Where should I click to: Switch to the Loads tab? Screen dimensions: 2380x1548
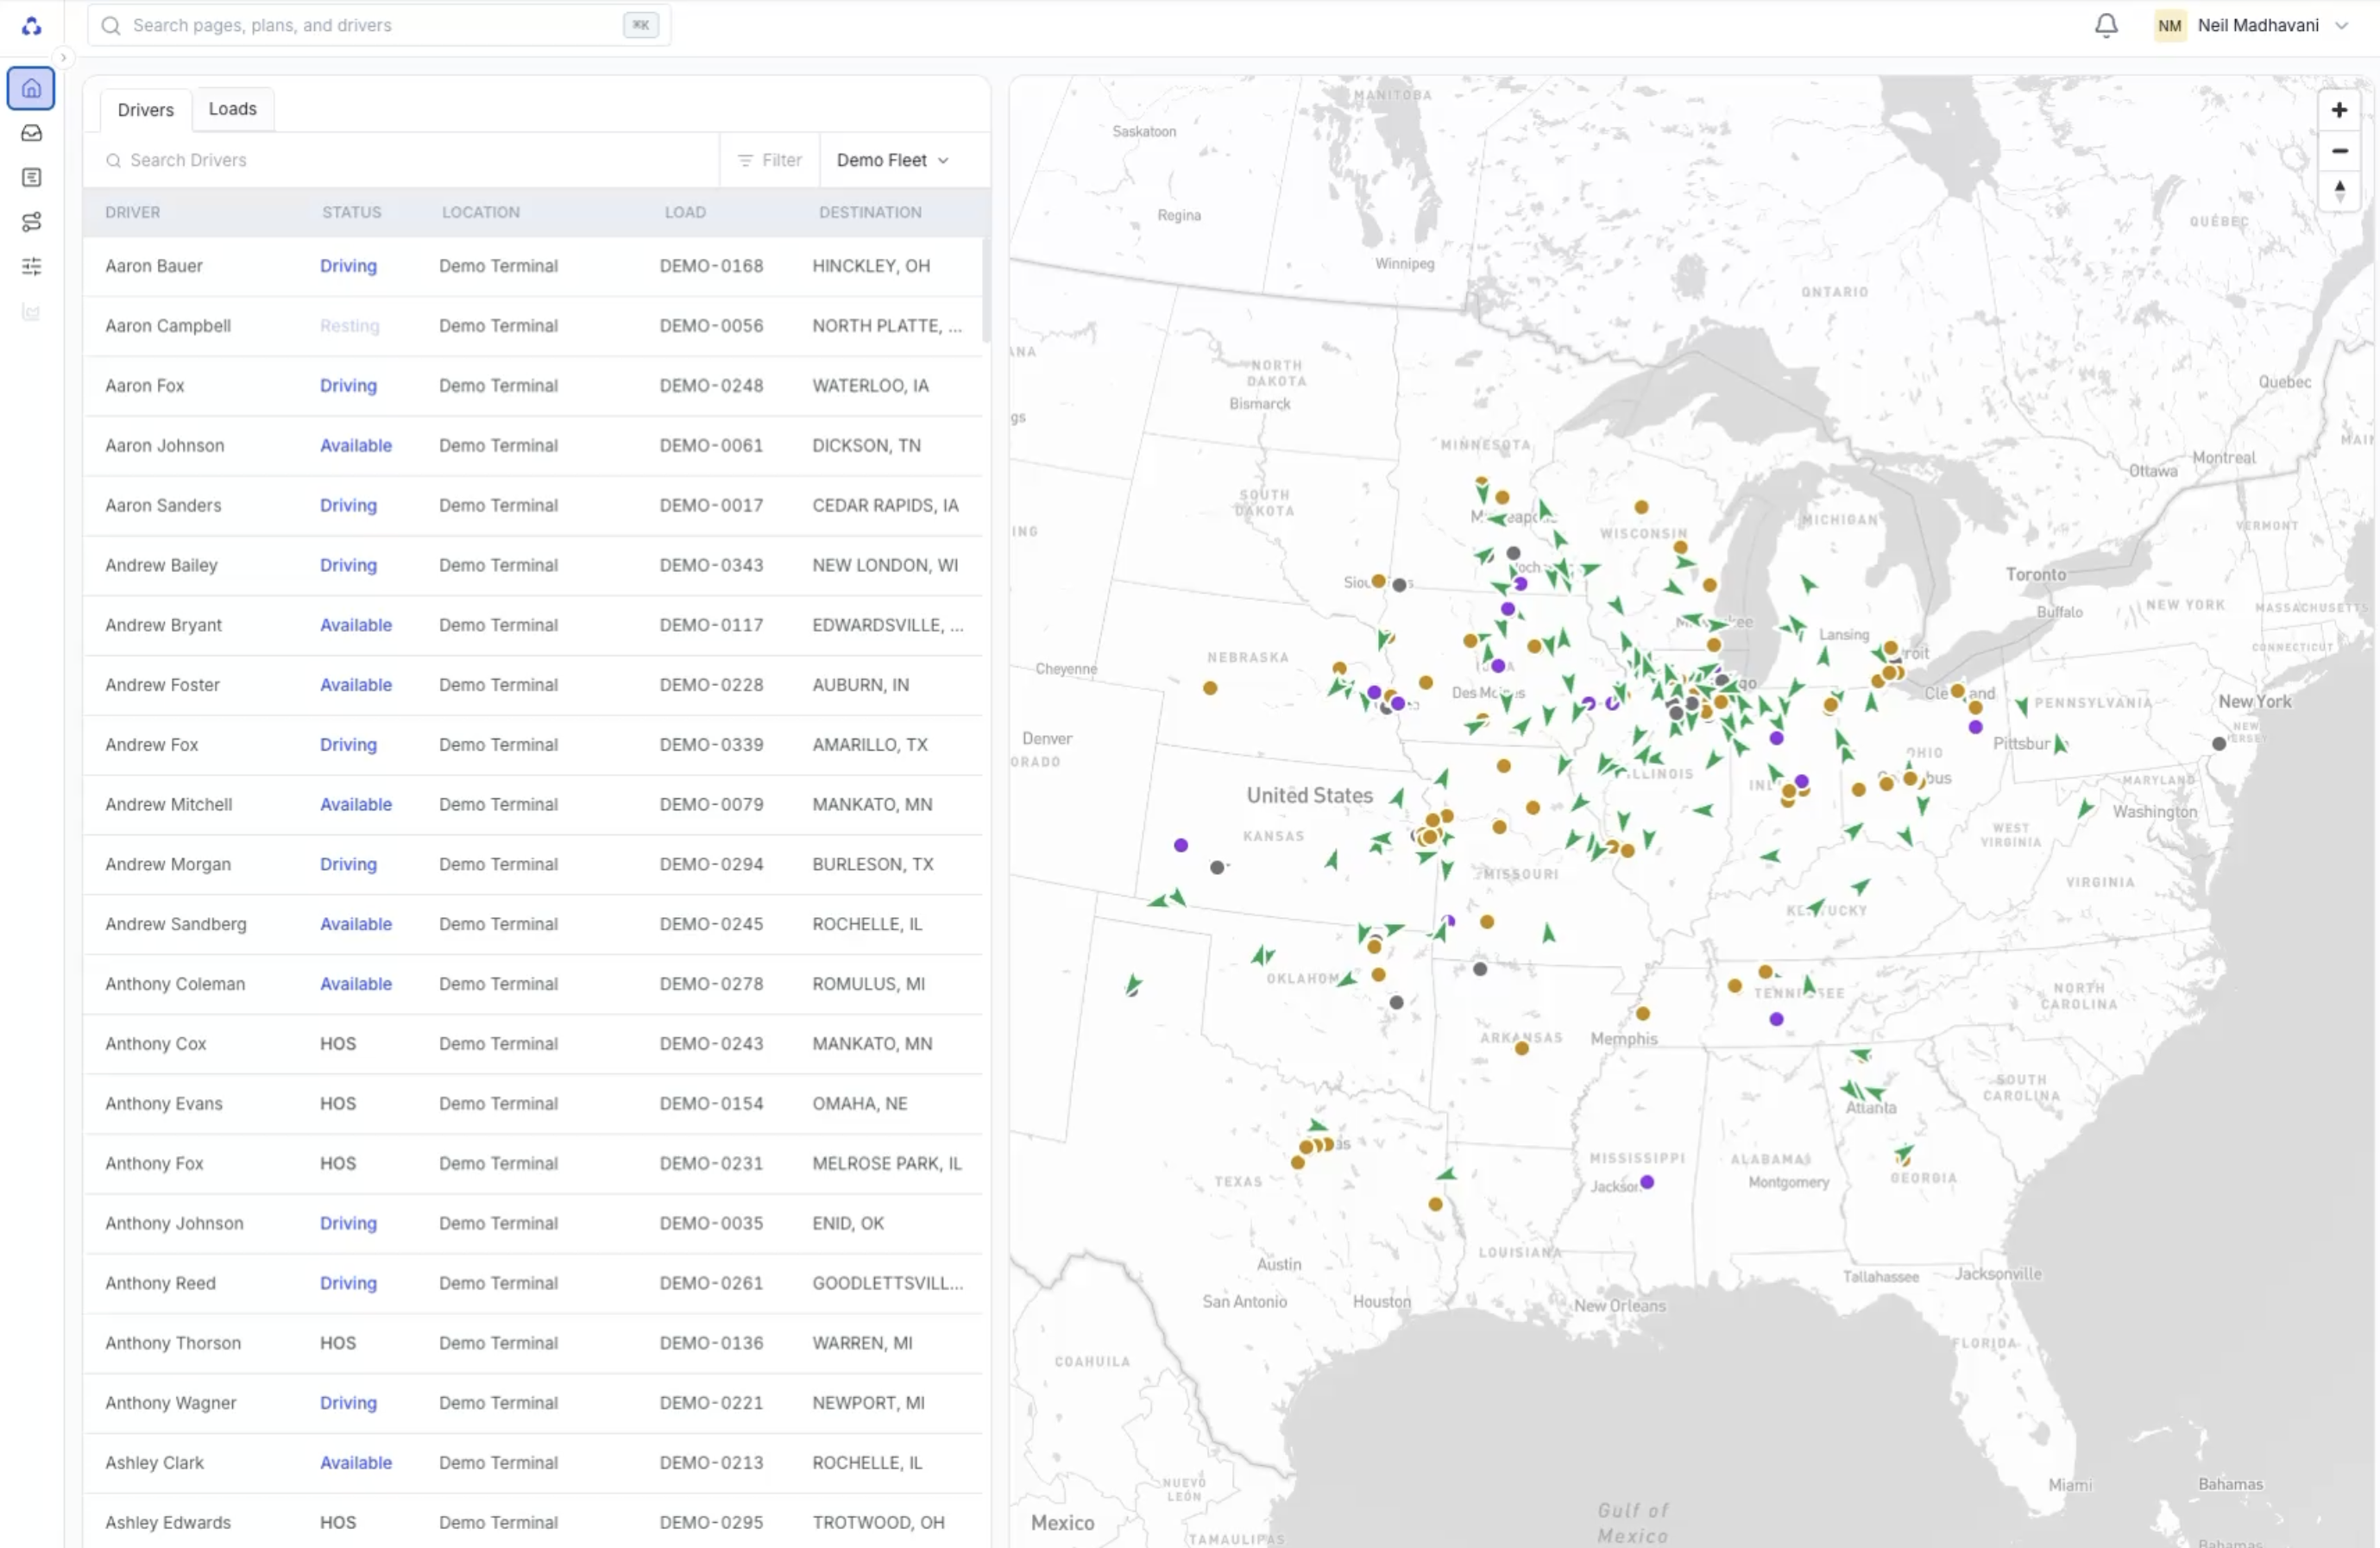click(232, 109)
